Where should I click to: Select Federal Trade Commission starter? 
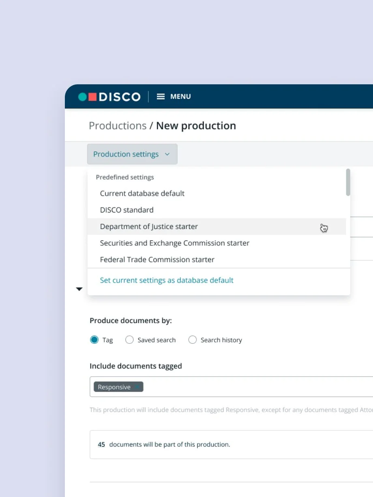pos(157,260)
